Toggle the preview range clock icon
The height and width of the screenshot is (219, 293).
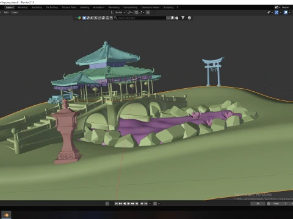coord(269,204)
